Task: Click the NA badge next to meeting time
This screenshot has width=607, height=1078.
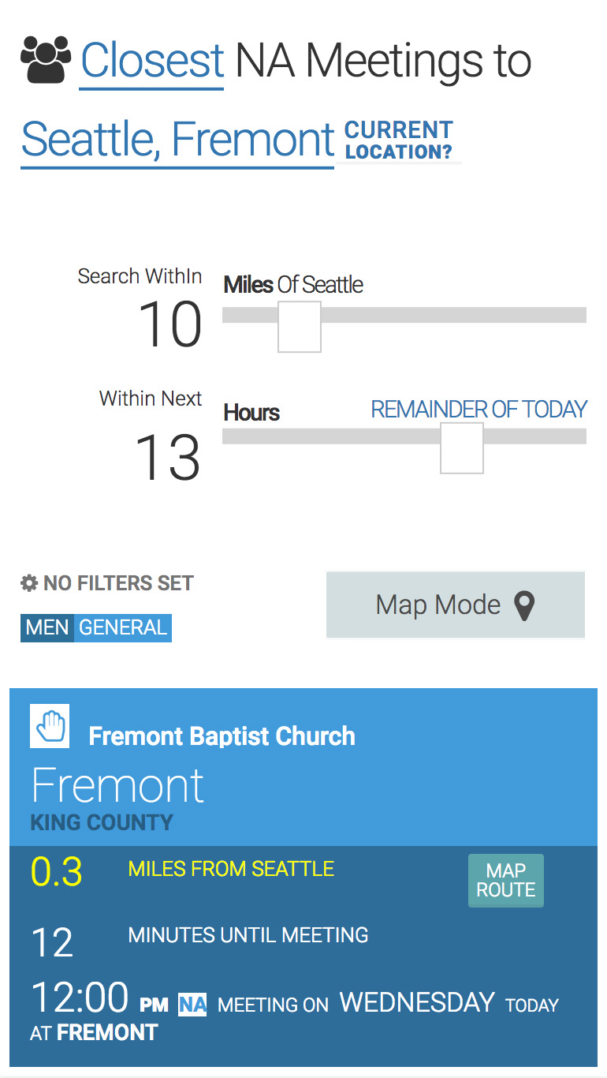Action: click(192, 1005)
